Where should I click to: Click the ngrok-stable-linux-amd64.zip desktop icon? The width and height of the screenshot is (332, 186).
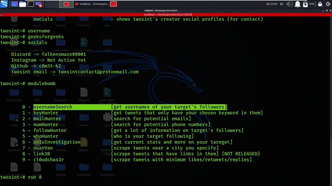(x=107, y=96)
